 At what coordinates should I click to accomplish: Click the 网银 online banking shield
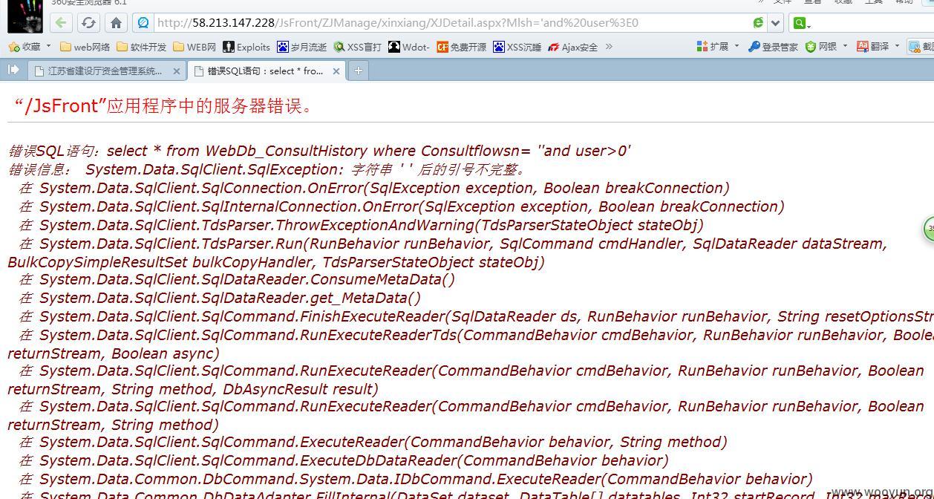click(x=821, y=46)
